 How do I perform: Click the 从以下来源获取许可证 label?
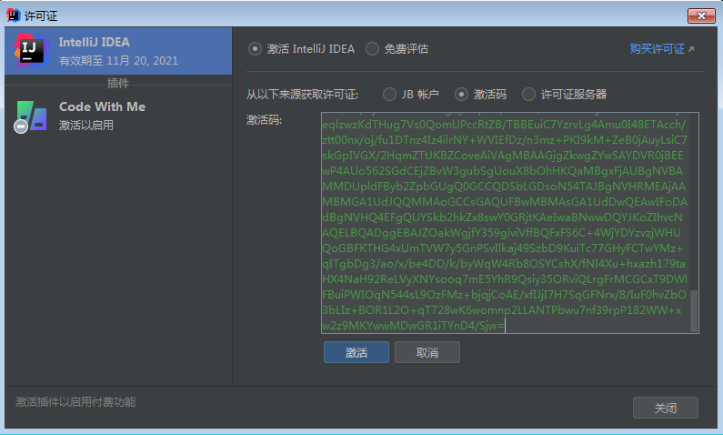303,95
